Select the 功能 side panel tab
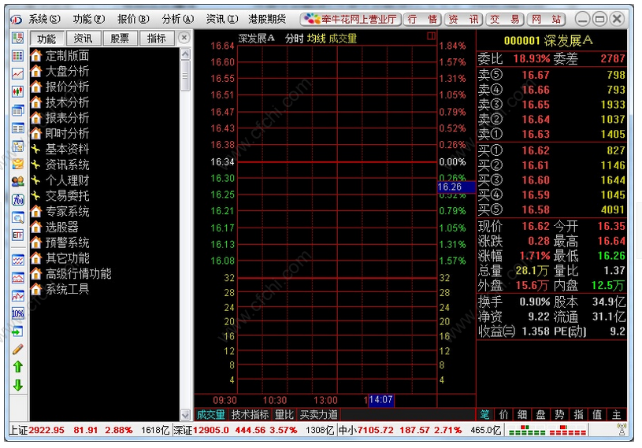642x448 pixels. (46, 39)
